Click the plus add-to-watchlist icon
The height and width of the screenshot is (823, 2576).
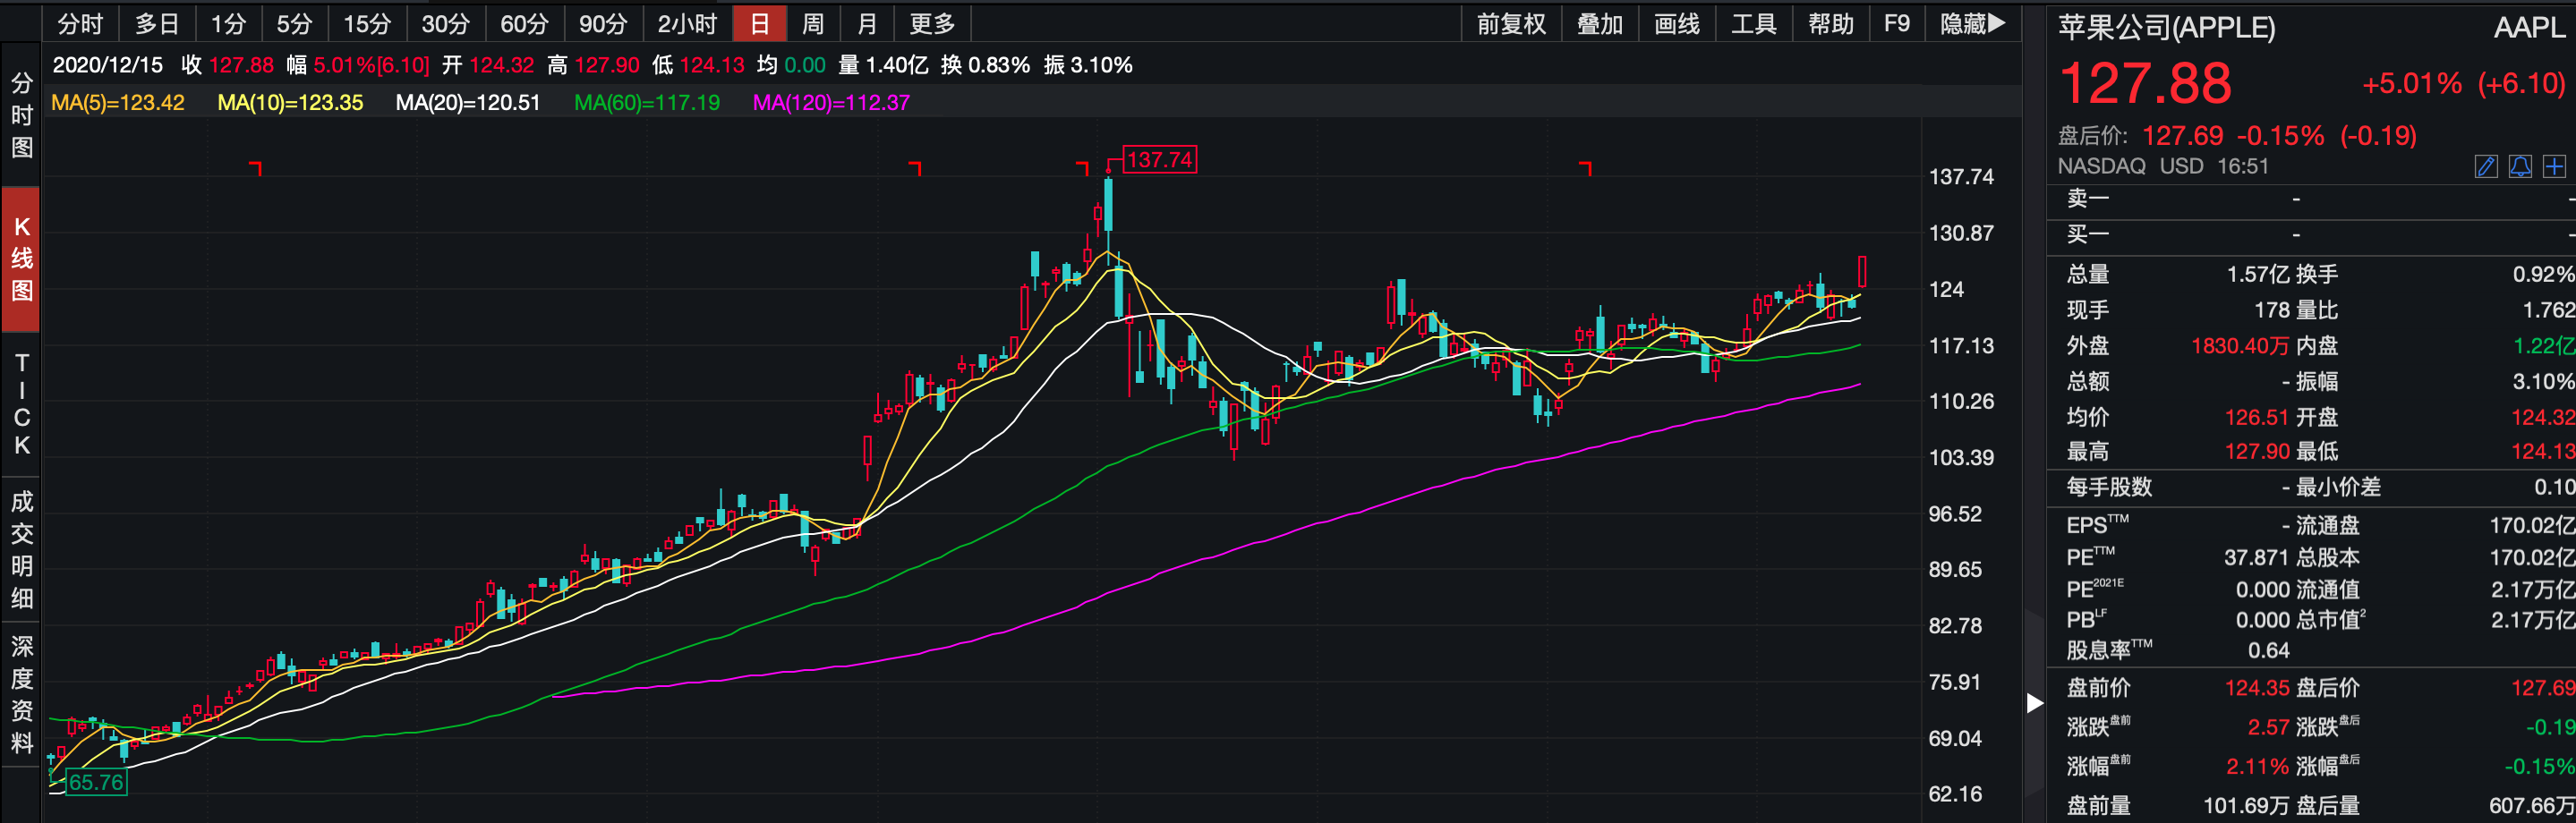[x=2554, y=166]
